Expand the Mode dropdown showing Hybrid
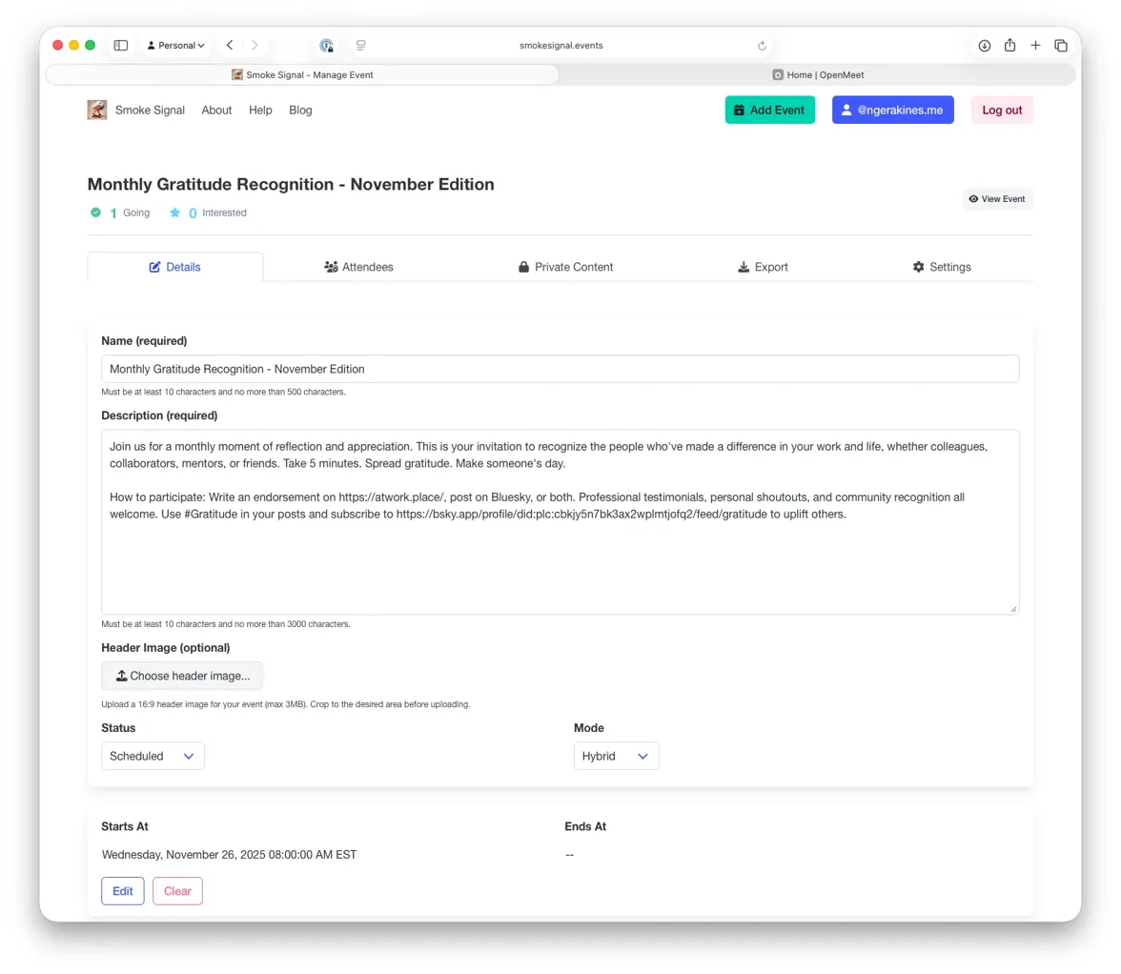Viewport: 1121px width, 974px height. tap(616, 756)
